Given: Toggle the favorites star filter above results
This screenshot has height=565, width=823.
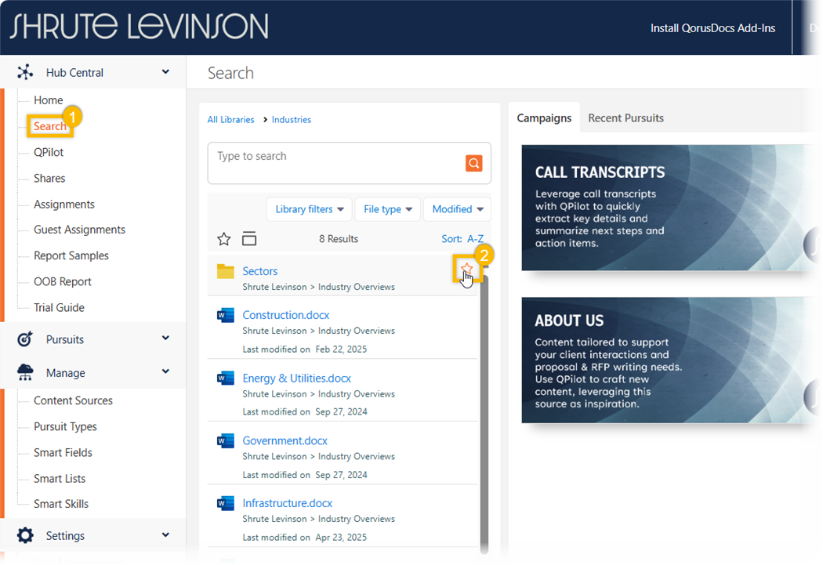Looking at the screenshot, I should [x=223, y=239].
